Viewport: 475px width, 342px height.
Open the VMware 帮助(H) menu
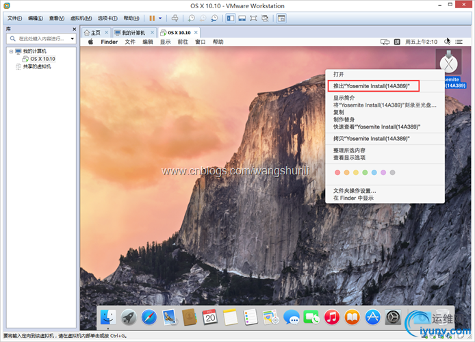coord(131,18)
